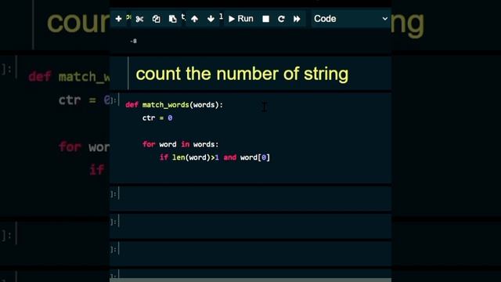501x282 pixels.
Task: Click the 'def match_words(words):' line
Action: 174,105
